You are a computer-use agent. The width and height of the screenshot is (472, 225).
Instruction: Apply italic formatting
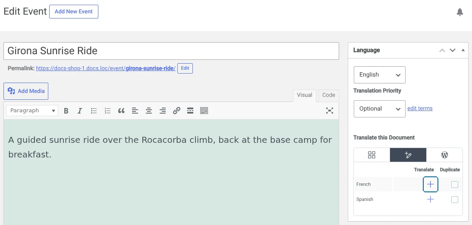80,111
